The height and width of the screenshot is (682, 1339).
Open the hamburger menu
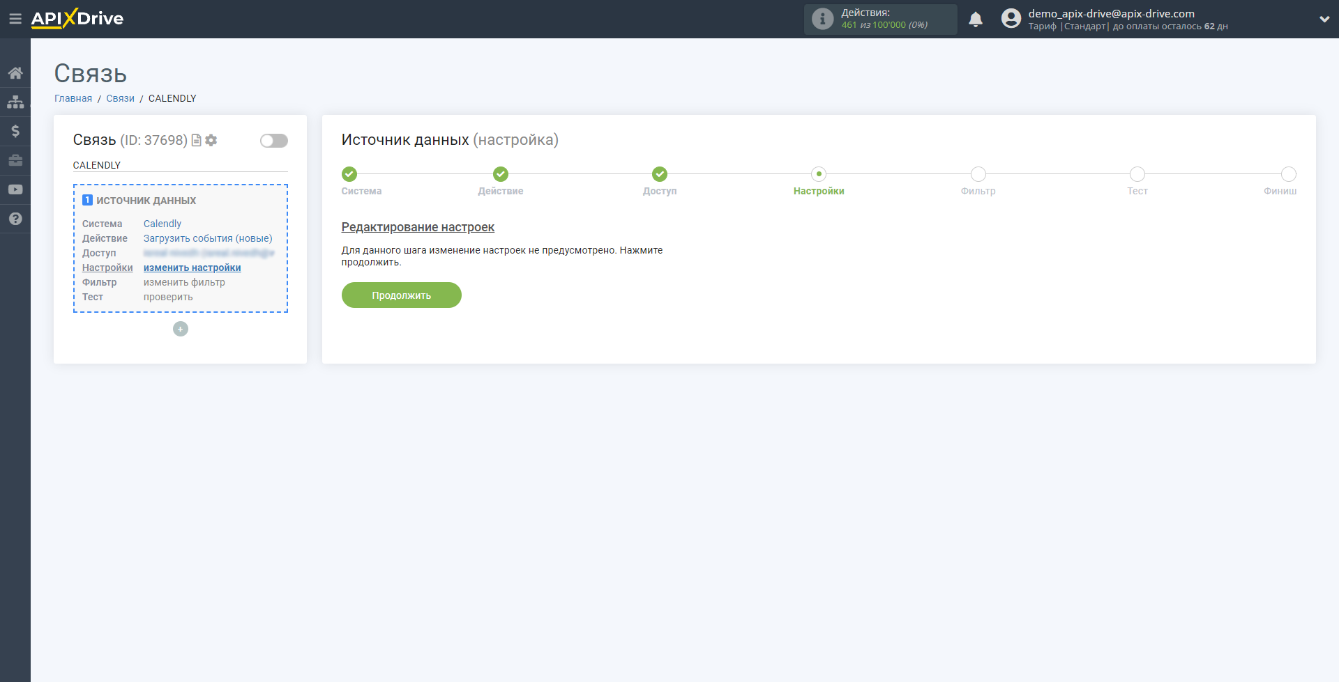point(15,19)
